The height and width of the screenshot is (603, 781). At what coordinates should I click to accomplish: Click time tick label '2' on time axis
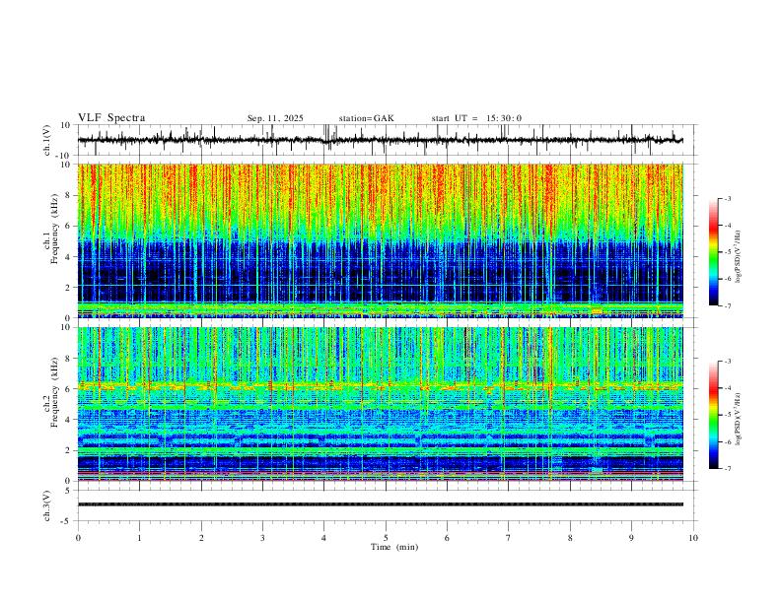click(x=201, y=538)
